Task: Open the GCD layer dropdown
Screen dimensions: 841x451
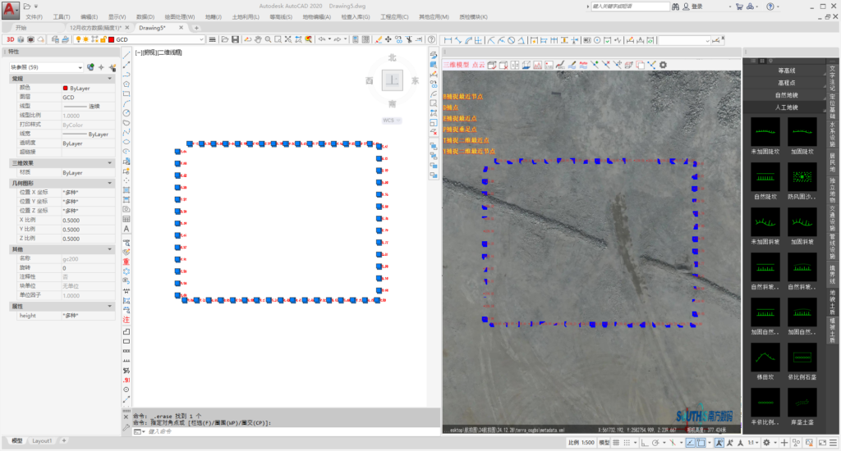Action: [x=200, y=39]
